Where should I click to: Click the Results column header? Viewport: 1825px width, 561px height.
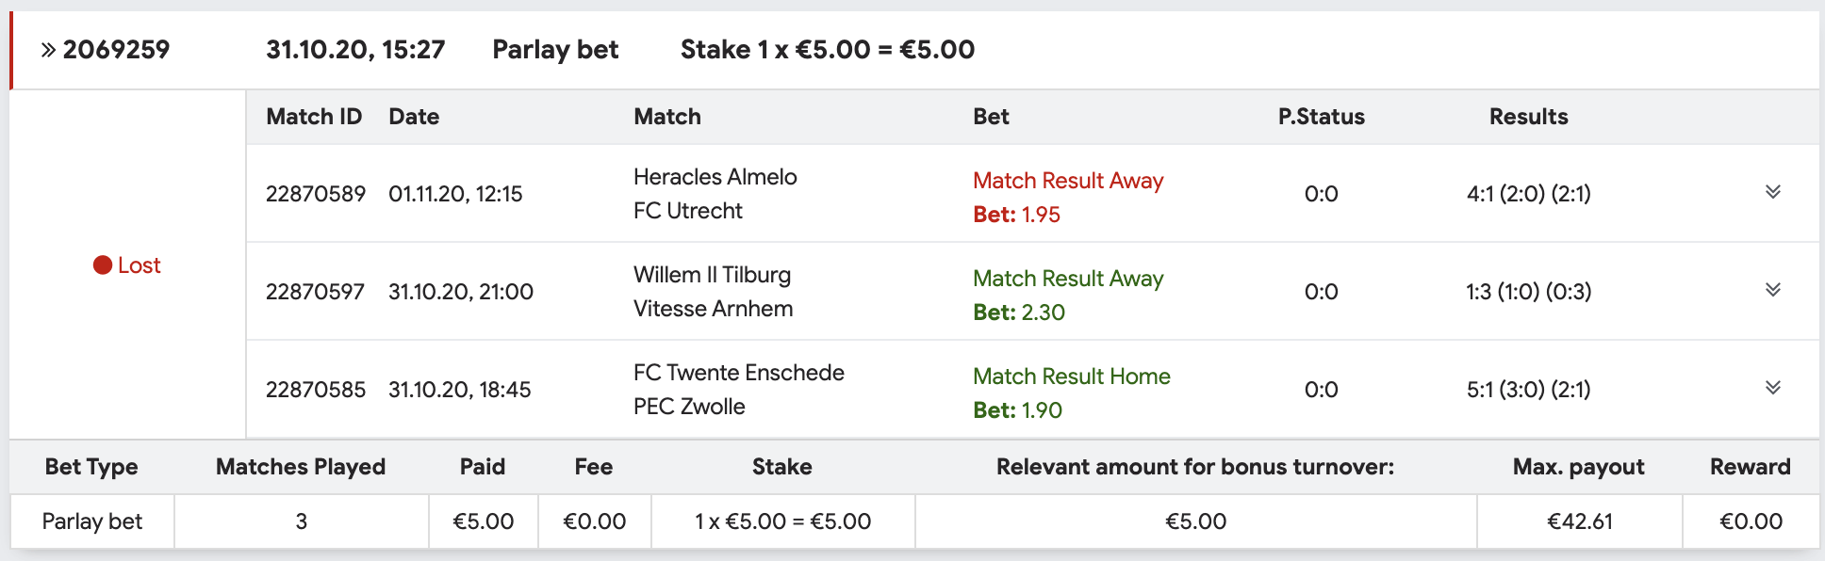click(1528, 117)
